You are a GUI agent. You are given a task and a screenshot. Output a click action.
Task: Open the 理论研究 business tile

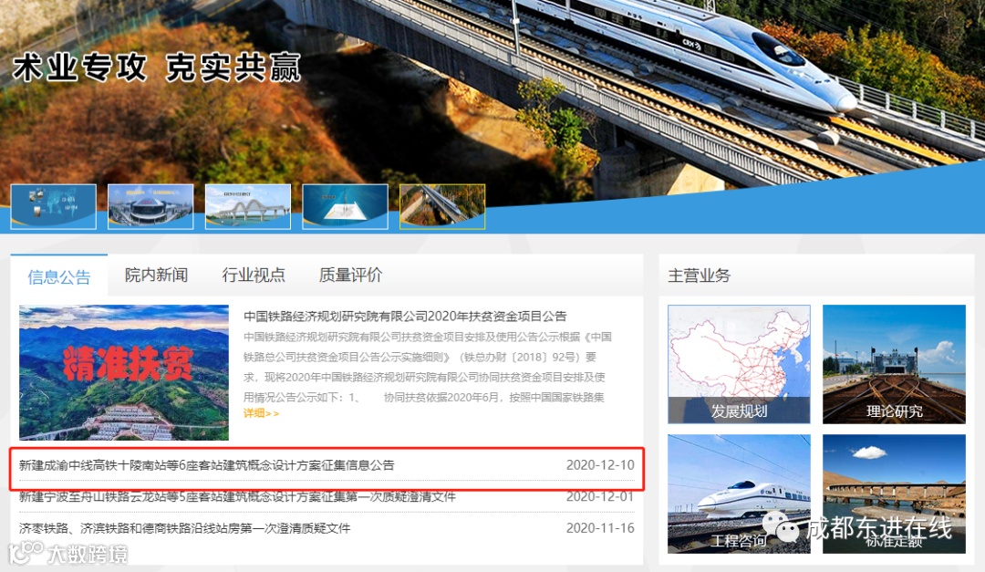tap(894, 365)
